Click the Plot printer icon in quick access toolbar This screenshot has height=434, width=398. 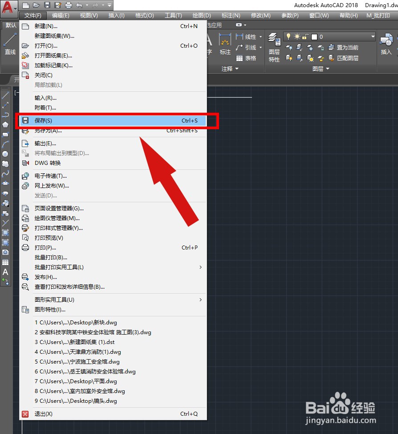pos(68,5)
